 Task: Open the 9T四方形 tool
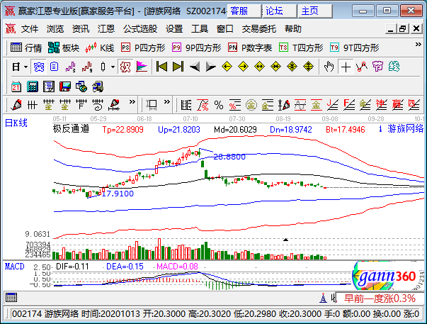[x=354, y=48]
